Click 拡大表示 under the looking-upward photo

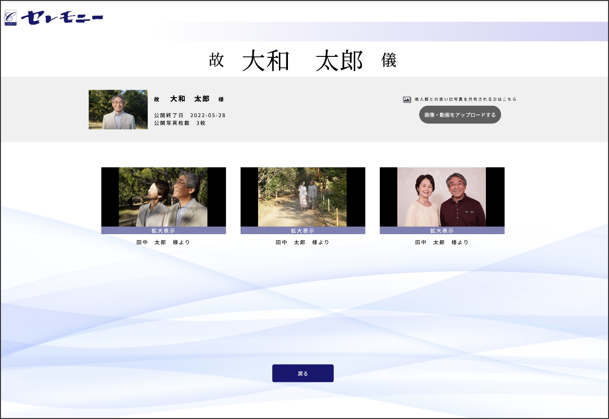click(163, 231)
